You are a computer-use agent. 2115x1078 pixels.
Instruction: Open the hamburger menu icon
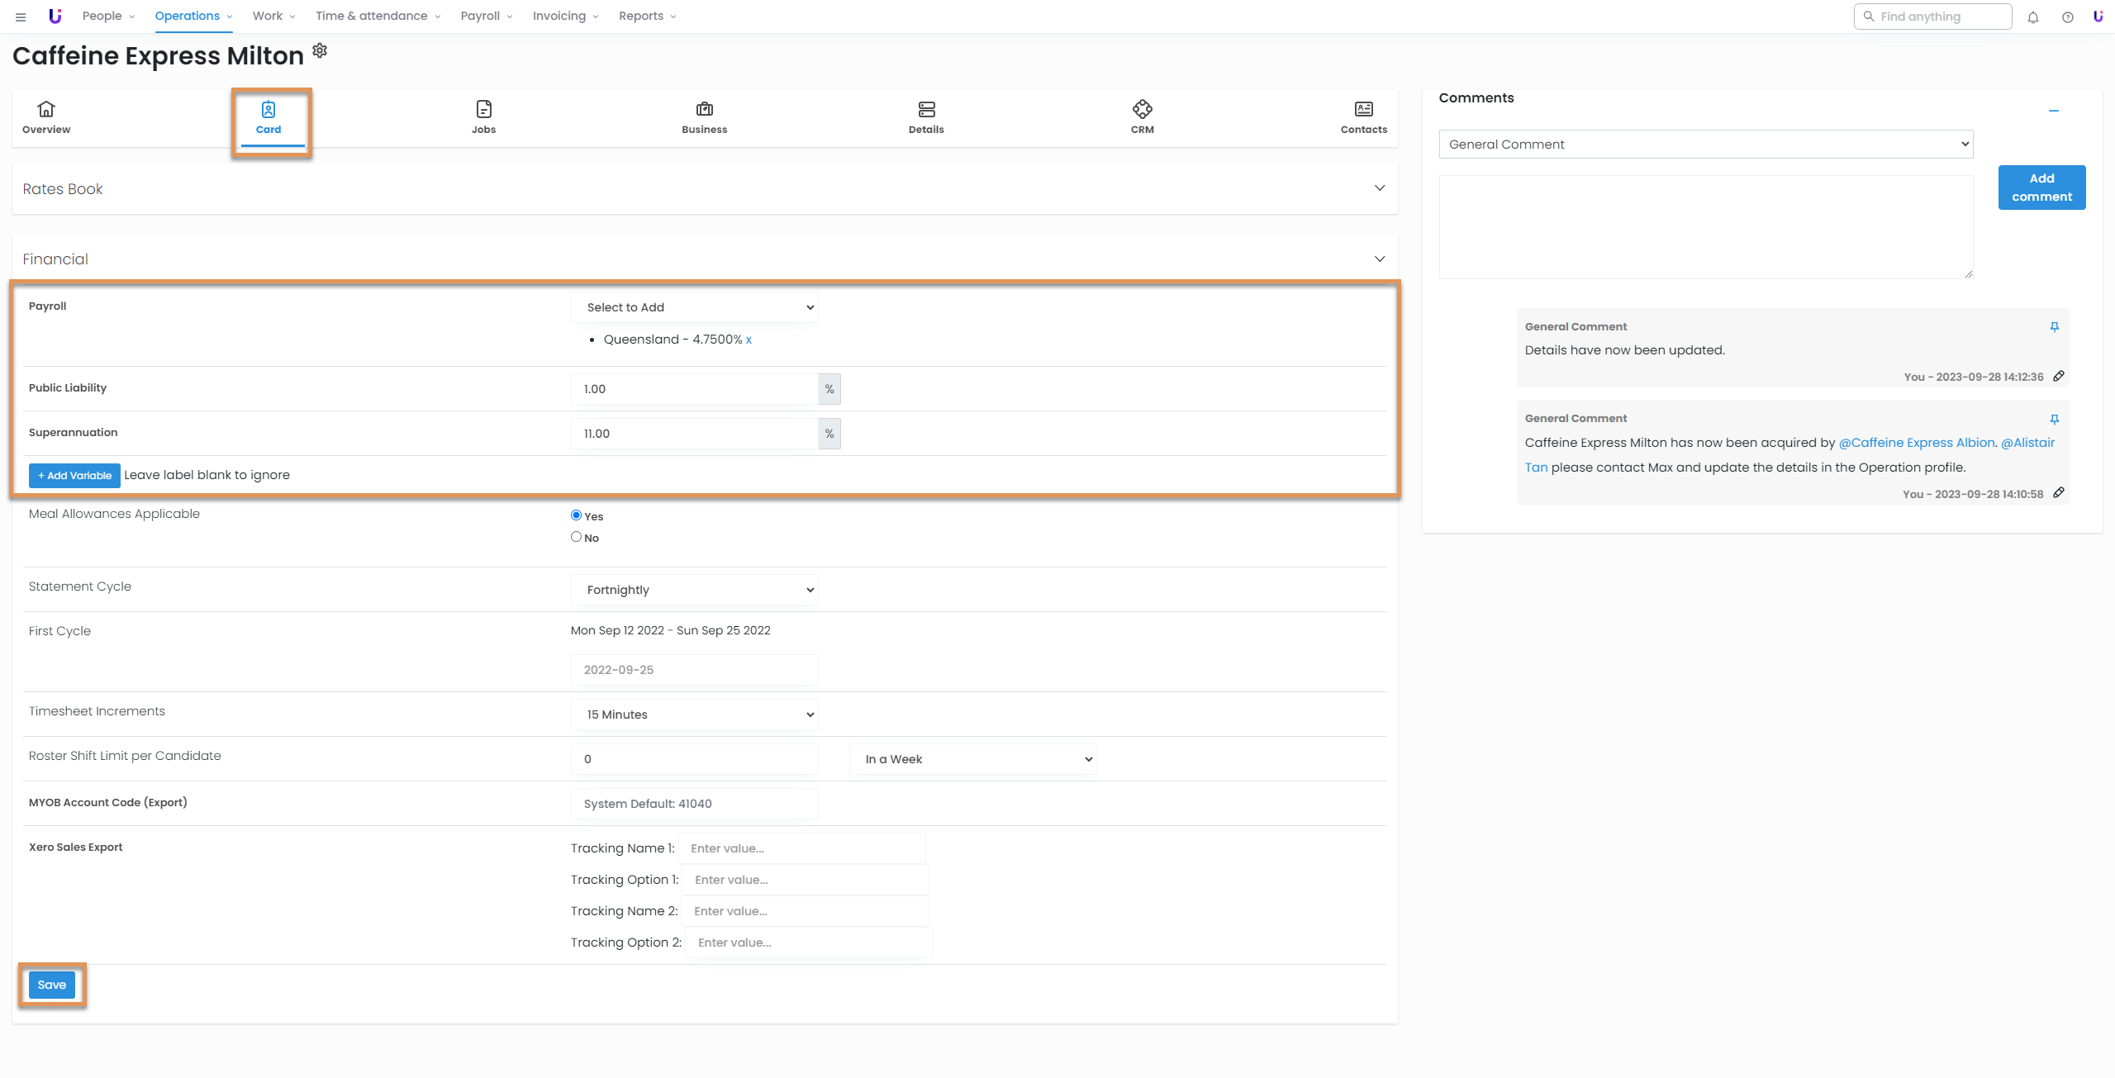tap(21, 17)
